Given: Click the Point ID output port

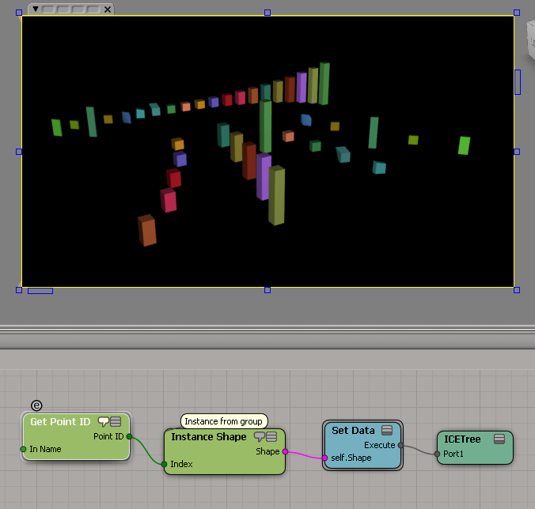Looking at the screenshot, I should point(129,436).
